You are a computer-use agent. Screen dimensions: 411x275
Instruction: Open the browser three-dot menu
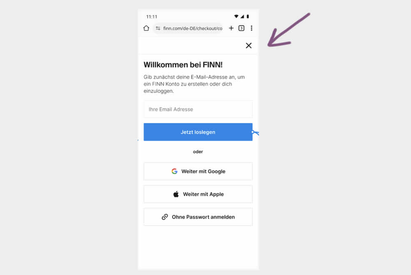point(252,28)
